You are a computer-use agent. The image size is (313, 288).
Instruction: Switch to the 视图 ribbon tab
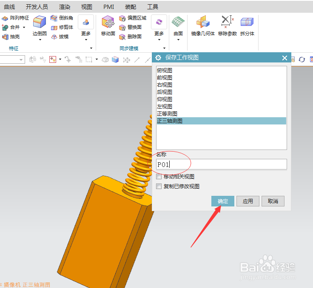(x=86, y=7)
